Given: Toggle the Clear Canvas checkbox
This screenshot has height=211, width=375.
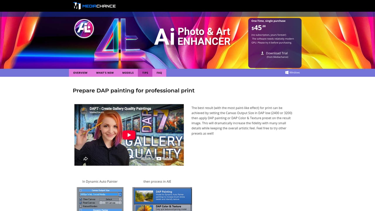Looking at the screenshot, I should point(81,199).
